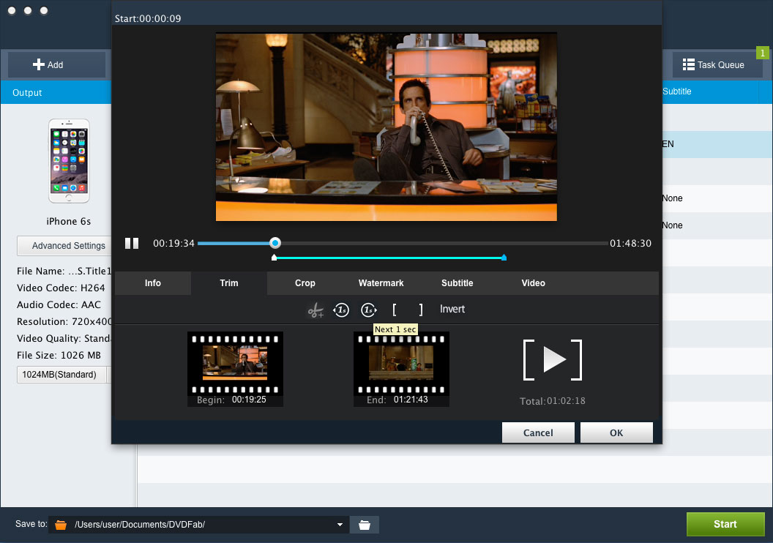Click the Cancel button
The image size is (773, 543).
(x=538, y=432)
